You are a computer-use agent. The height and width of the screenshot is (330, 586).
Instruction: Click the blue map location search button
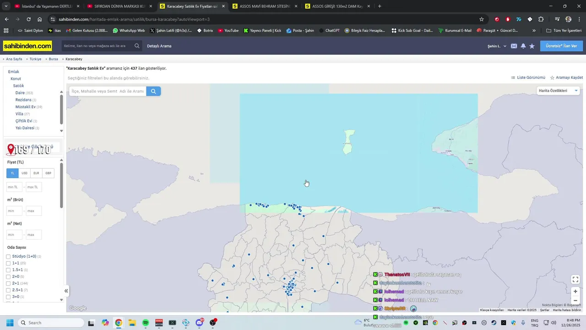click(x=153, y=91)
